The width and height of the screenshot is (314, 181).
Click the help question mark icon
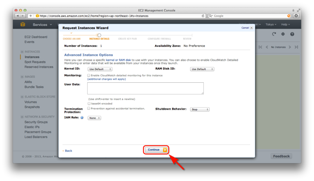tap(292, 34)
